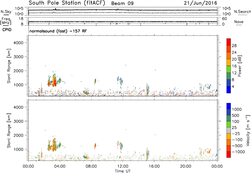Screen dimensions: 251x173
Task: Click the gray -25 to 25 velocity swatch
Action: click(229, 130)
